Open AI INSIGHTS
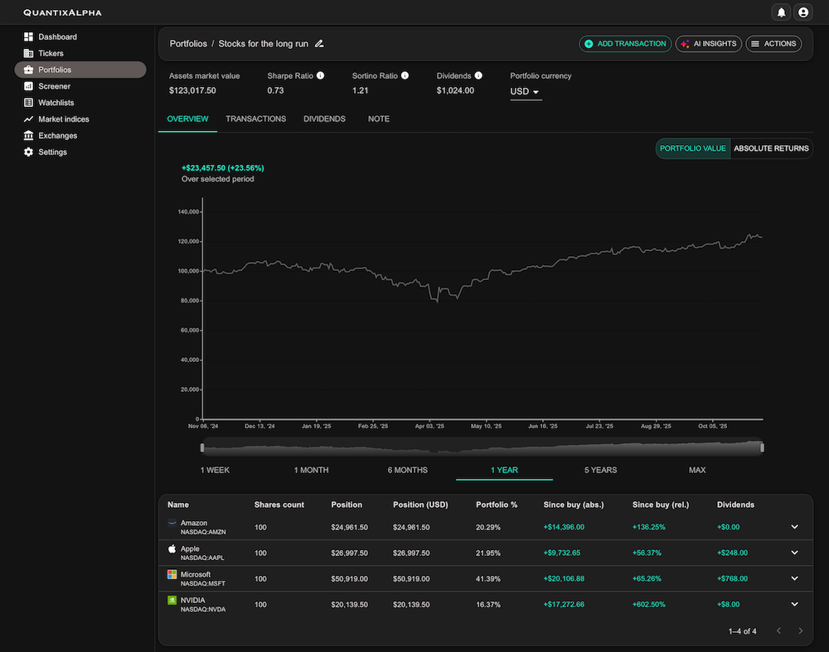The width and height of the screenshot is (829, 652). point(708,44)
